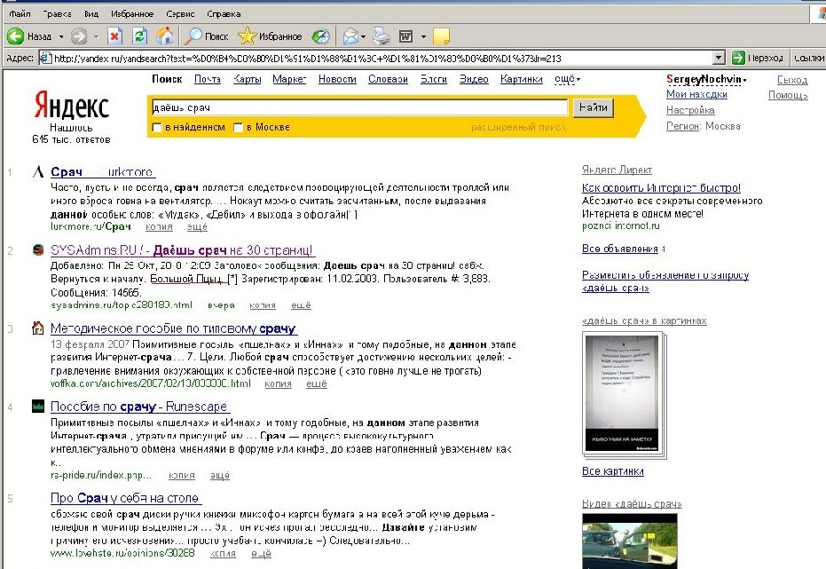Open the Маркет link
The width and height of the screenshot is (826, 569).
pyautogui.click(x=289, y=79)
